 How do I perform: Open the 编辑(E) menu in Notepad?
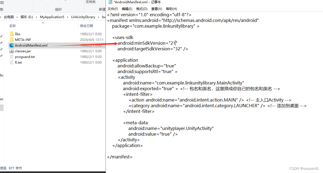(x=127, y=9)
